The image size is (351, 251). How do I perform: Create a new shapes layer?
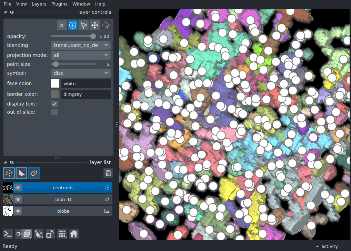[21, 173]
